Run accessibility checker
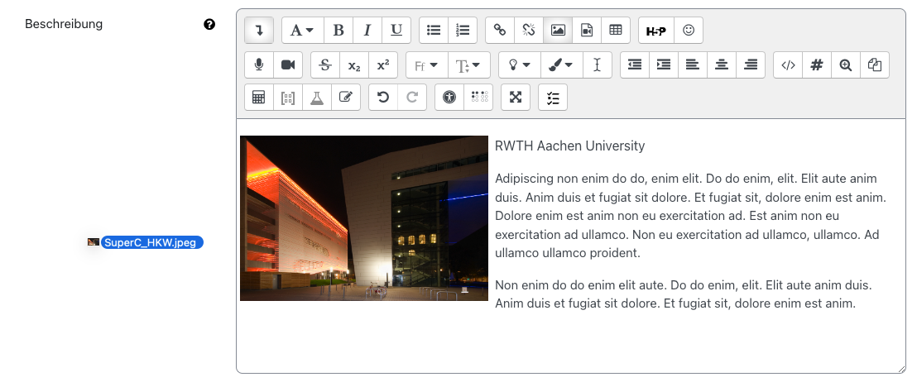This screenshot has width=917, height=382. click(449, 97)
